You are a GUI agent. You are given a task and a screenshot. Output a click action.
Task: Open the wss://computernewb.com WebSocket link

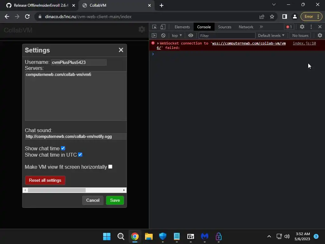[249, 43]
